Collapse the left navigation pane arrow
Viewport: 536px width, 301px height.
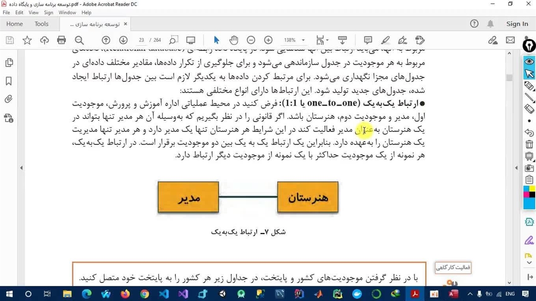21,168
